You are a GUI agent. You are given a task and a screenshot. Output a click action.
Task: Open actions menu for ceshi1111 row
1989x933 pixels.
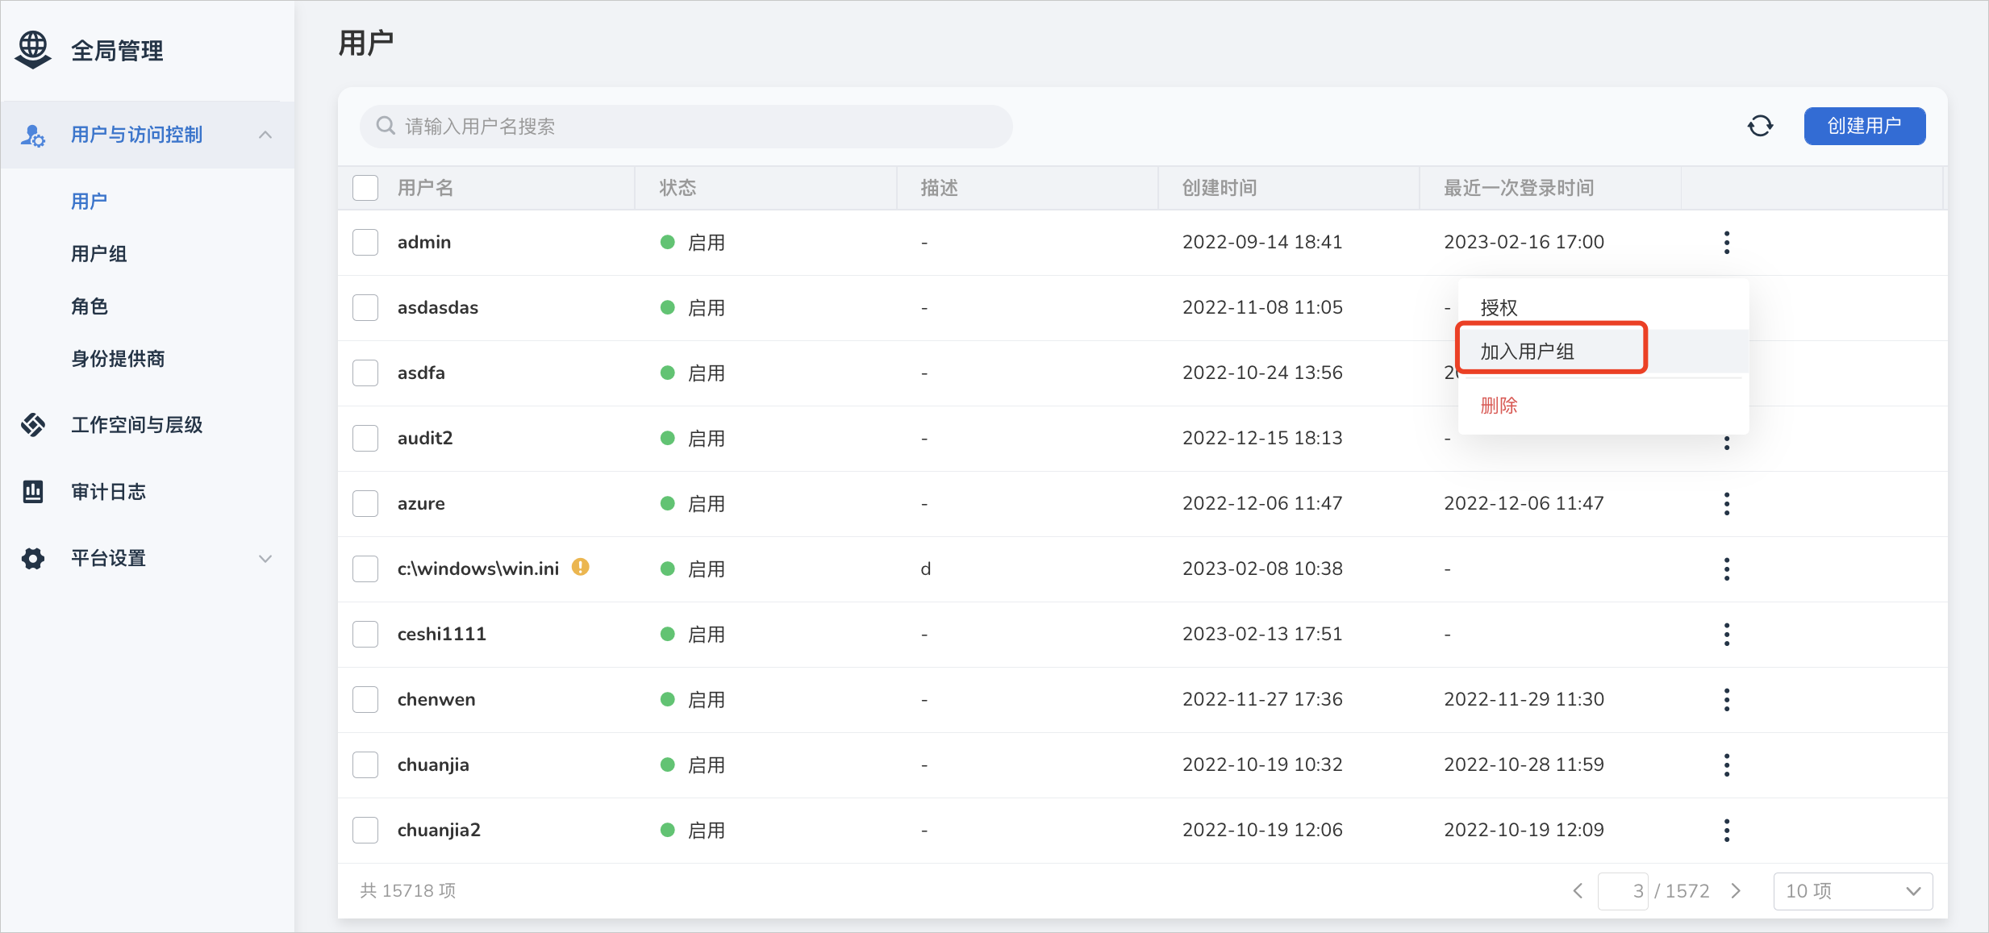(x=1727, y=635)
